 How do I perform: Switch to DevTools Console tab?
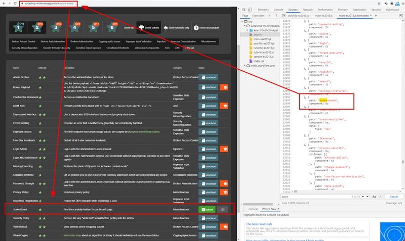pyautogui.click(x=278, y=10)
